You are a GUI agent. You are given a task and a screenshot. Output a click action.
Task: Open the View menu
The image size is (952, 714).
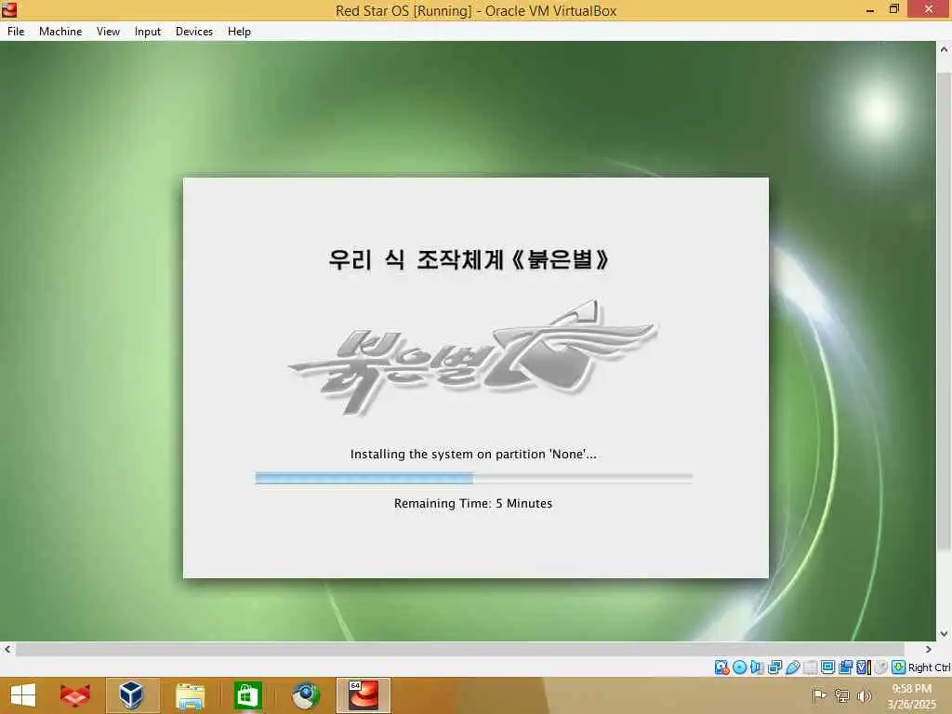click(108, 32)
